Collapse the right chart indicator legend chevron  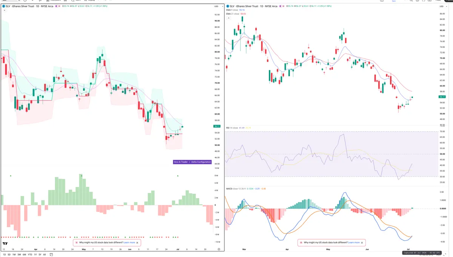tap(228, 18)
